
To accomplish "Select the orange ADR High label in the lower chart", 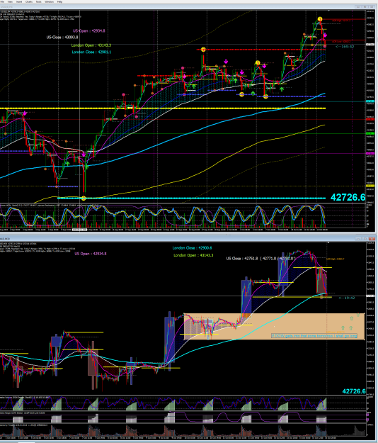I will point(335,259).
